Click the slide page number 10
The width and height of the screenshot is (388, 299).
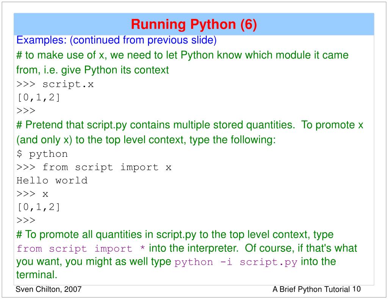[x=357, y=289]
